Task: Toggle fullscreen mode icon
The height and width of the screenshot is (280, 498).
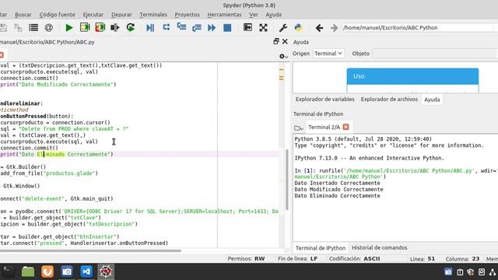Action: click(x=263, y=28)
